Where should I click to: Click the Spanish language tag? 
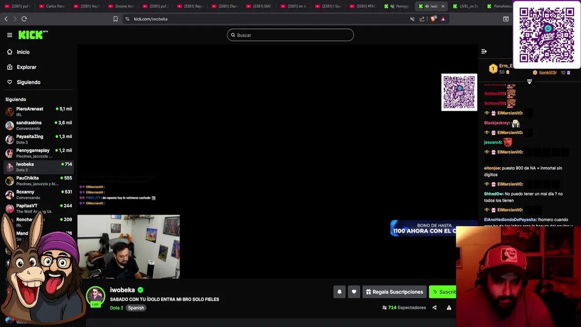[x=136, y=308]
